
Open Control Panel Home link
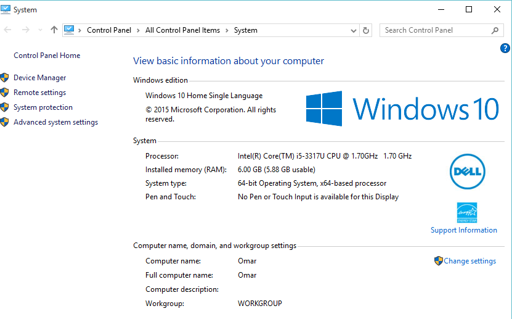pyautogui.click(x=47, y=56)
